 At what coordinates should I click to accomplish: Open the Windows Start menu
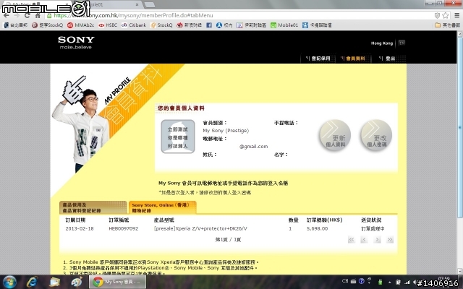9,282
